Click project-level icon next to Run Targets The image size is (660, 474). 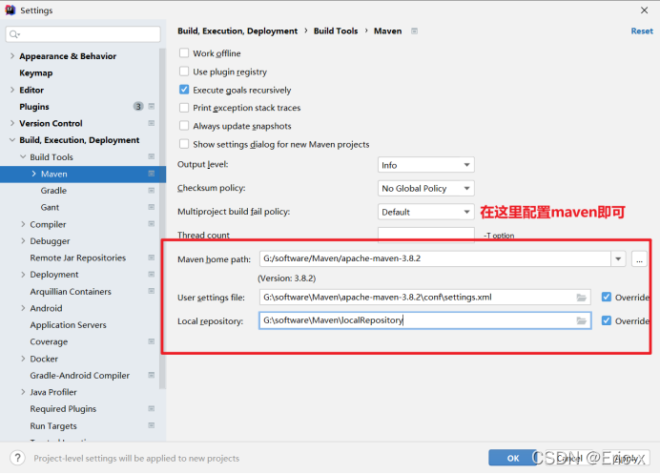coord(152,425)
